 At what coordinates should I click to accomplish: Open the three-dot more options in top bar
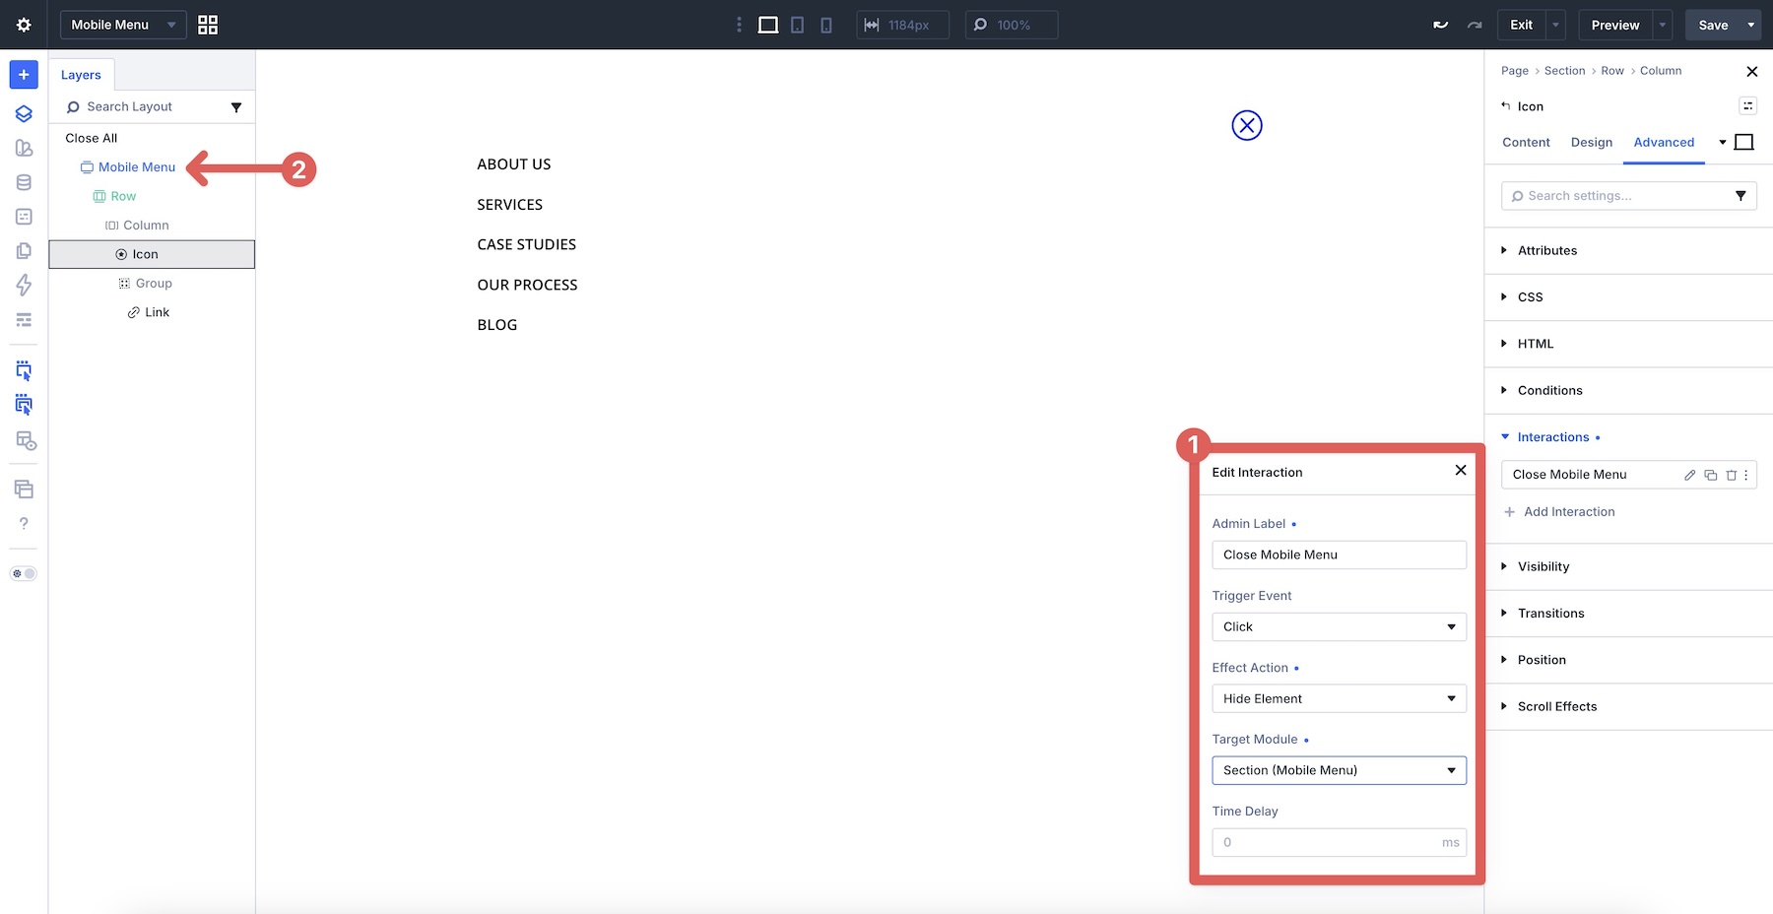coord(739,25)
